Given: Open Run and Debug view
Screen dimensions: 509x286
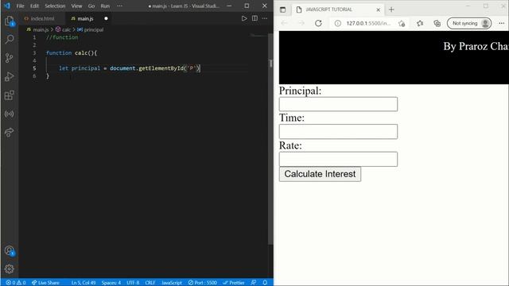Looking at the screenshot, I should 10,76.
